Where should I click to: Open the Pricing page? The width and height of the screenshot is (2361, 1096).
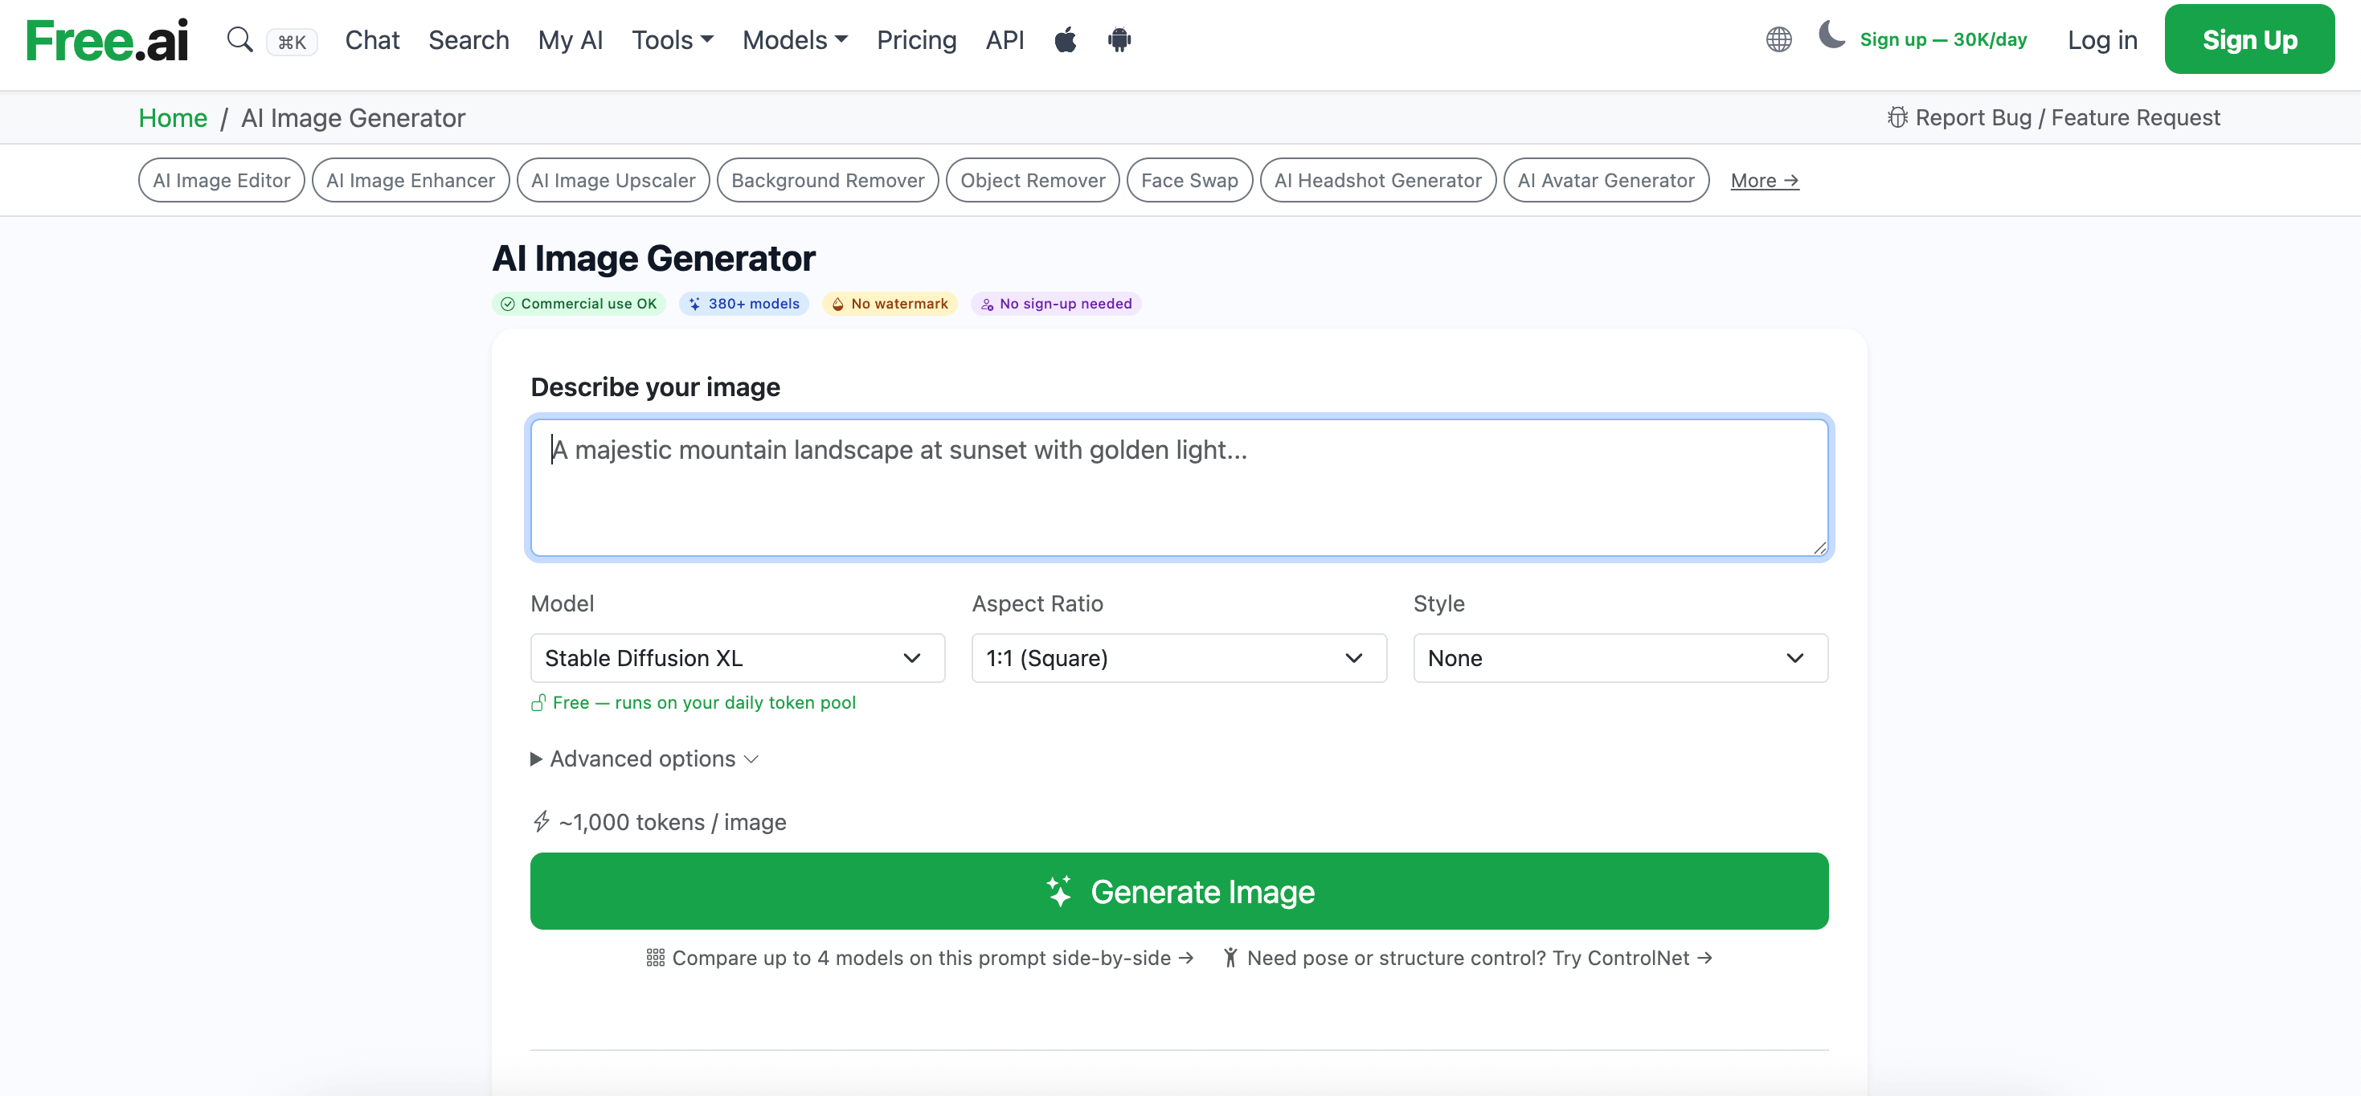click(x=917, y=39)
